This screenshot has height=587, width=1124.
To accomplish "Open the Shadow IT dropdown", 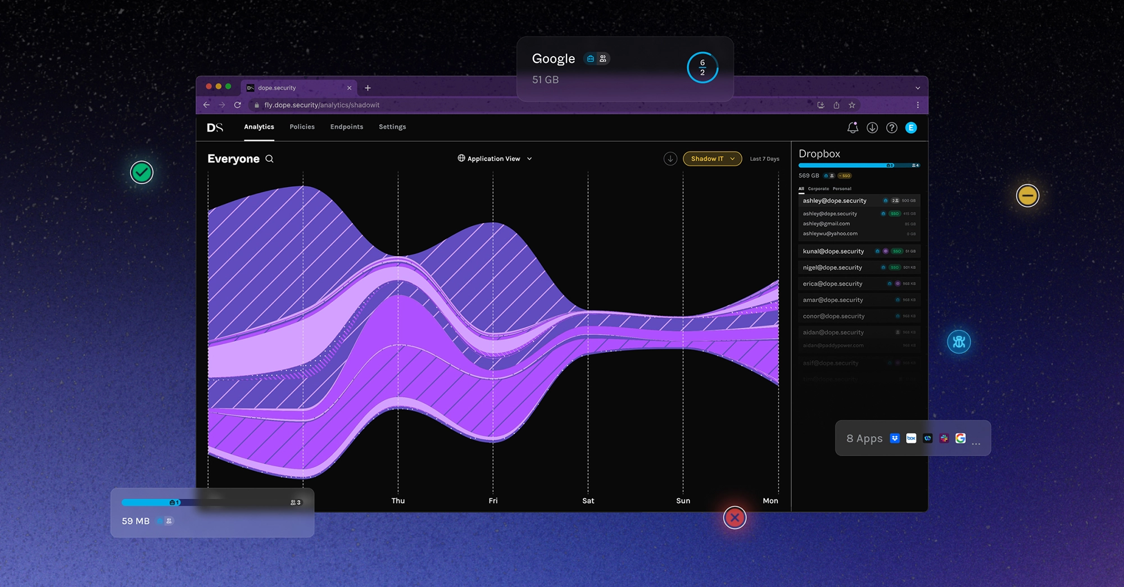I will 711,158.
